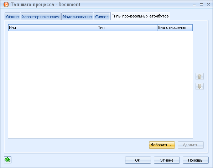
Task: Go to the Символ tab
Action: click(102, 17)
